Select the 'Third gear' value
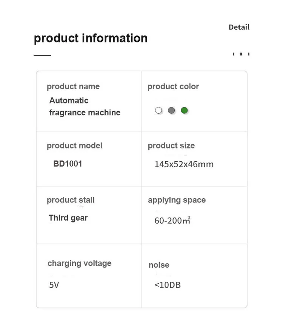This screenshot has width=283, height=321. (x=68, y=218)
